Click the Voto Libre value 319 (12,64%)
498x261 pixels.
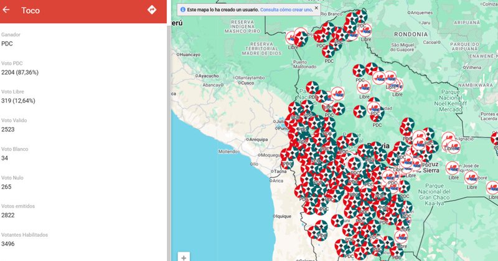click(x=18, y=101)
